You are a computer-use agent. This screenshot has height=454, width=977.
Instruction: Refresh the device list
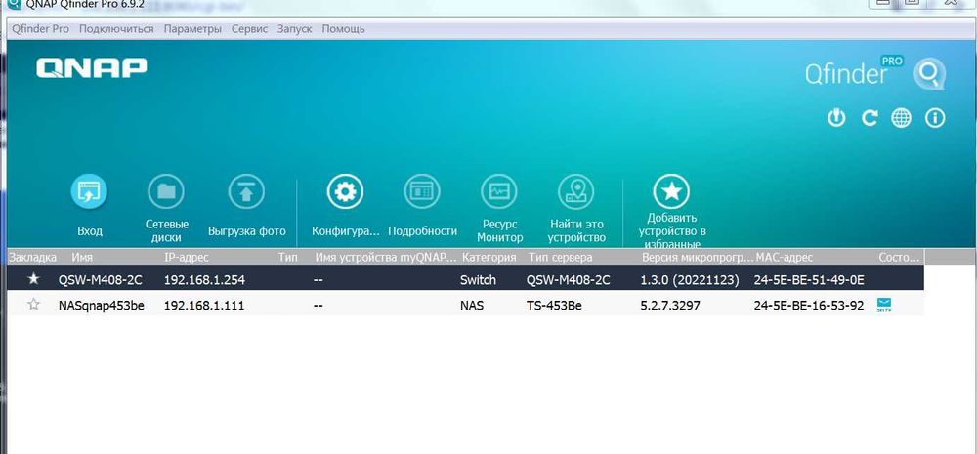tap(870, 118)
